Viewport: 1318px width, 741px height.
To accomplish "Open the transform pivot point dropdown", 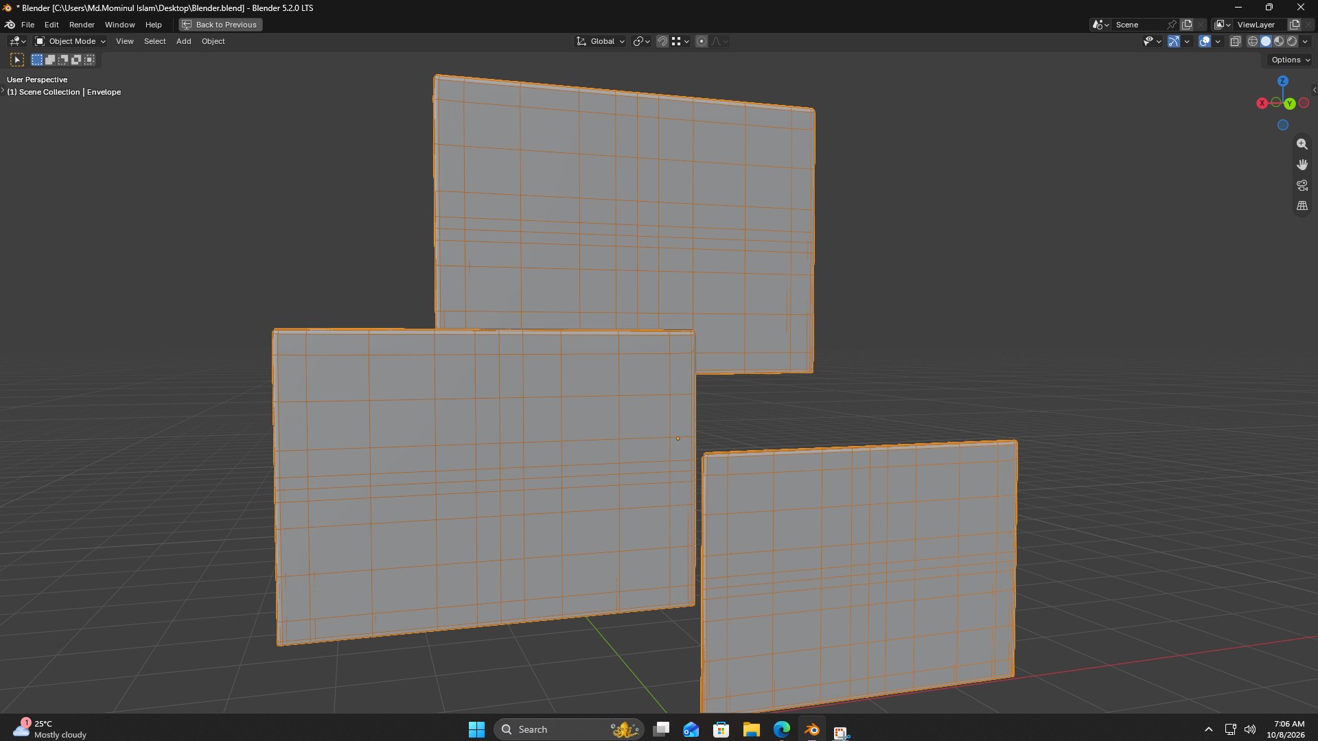I will pyautogui.click(x=641, y=41).
